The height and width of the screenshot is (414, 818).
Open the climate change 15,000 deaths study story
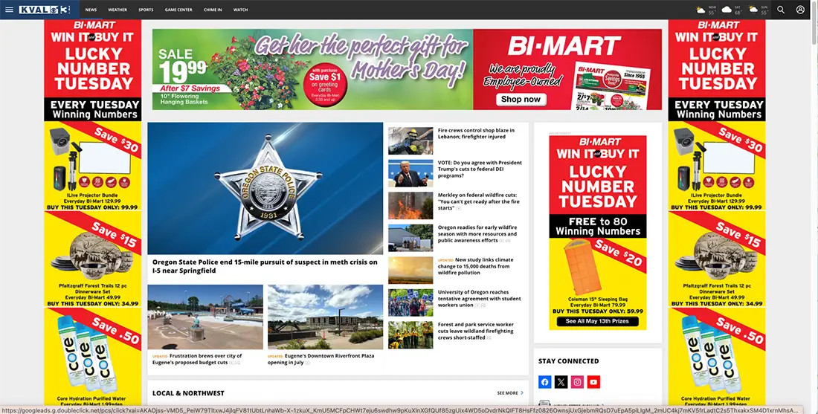click(476, 266)
